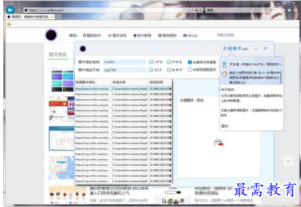Click the black hole website logo
Viewport: 301px width, 207px height.
51,35
